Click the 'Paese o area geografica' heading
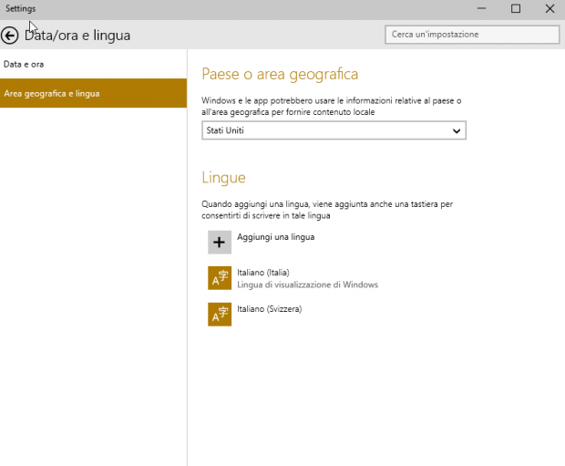The image size is (565, 466). [x=279, y=74]
